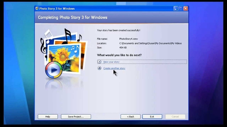Click the 'What would you like to do next?' heading
The image size is (227, 127).
(x=119, y=55)
